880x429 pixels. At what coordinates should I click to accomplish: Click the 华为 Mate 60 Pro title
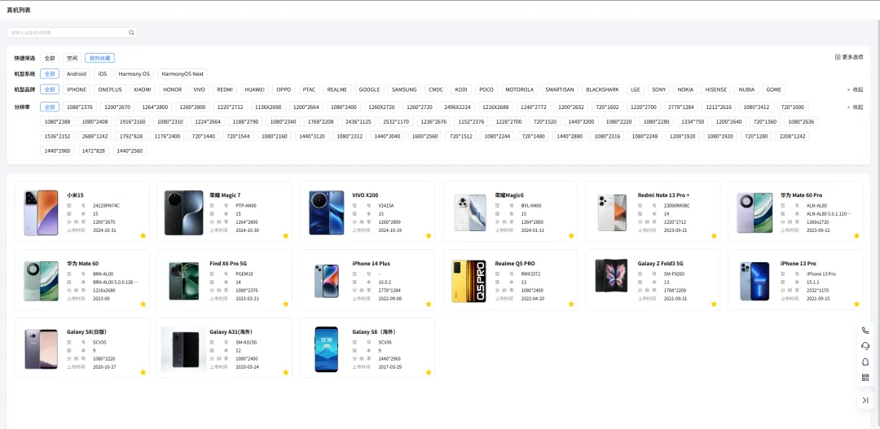pos(801,195)
